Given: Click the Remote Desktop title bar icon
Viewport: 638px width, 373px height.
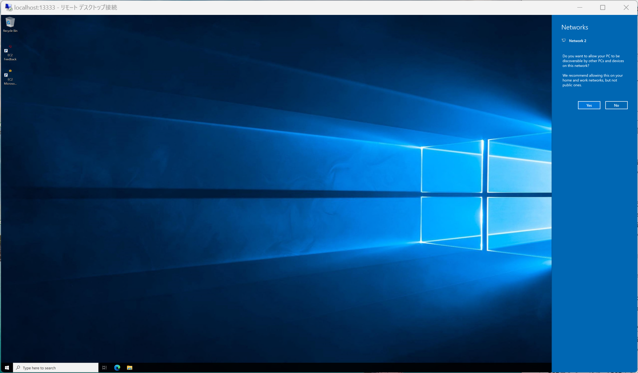Looking at the screenshot, I should (x=8, y=7).
